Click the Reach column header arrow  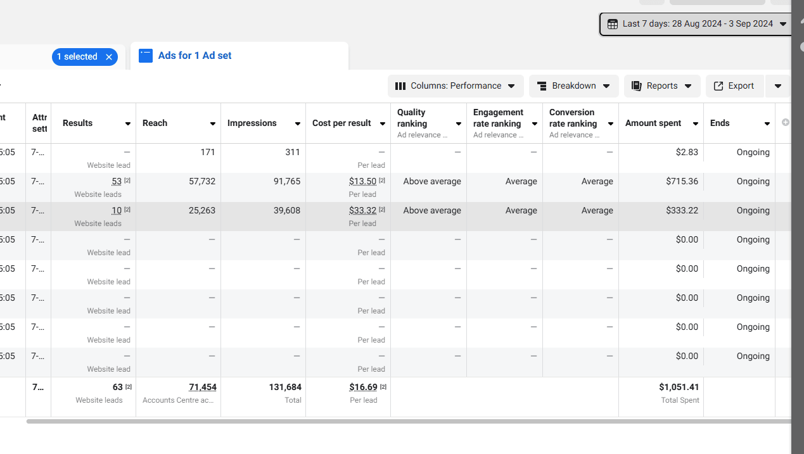(213, 124)
